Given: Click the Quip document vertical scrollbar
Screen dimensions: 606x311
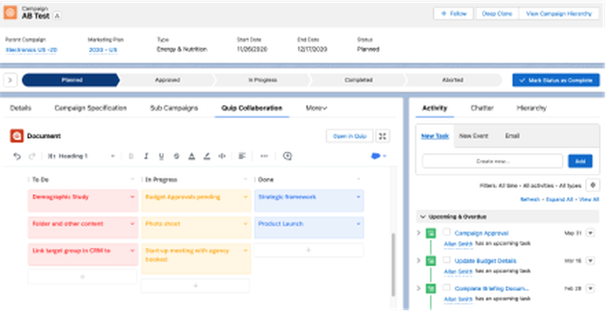Looking at the screenshot, I should pos(394,264).
